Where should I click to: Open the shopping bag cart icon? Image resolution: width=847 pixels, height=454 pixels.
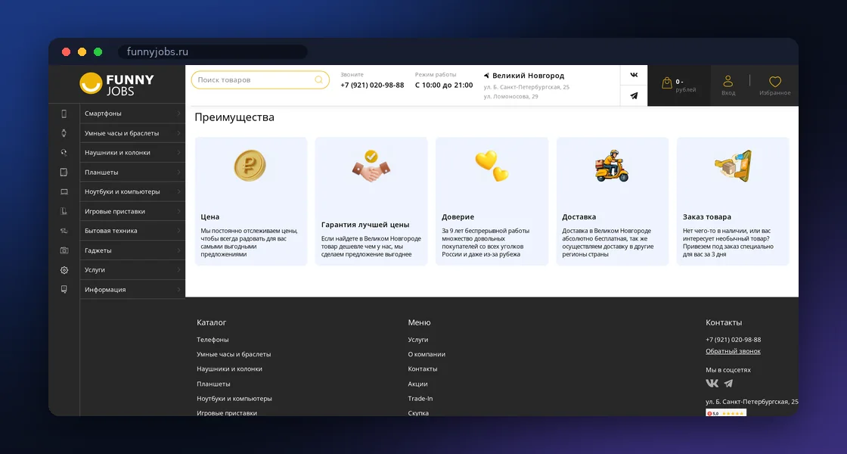[667, 82]
